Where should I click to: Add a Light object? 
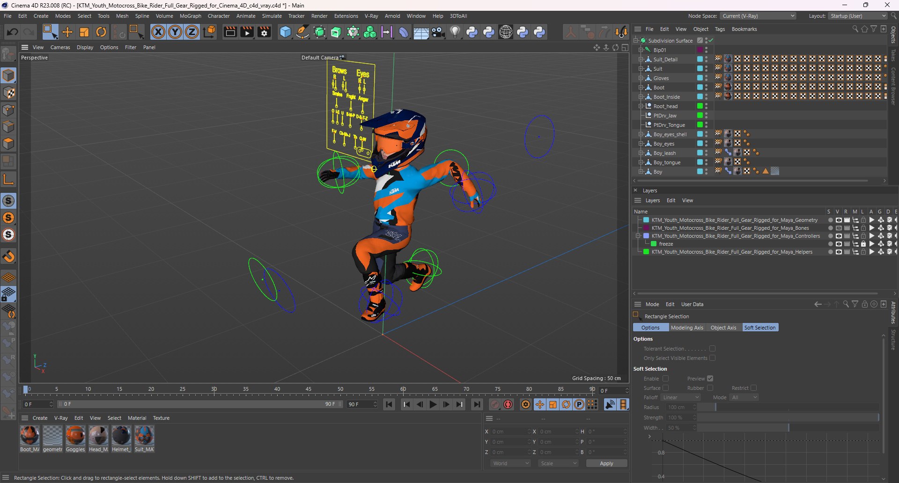455,32
